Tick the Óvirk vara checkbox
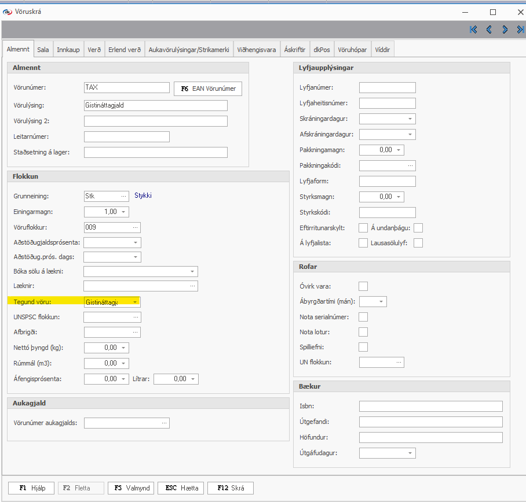This screenshot has height=502, width=526. (x=363, y=286)
